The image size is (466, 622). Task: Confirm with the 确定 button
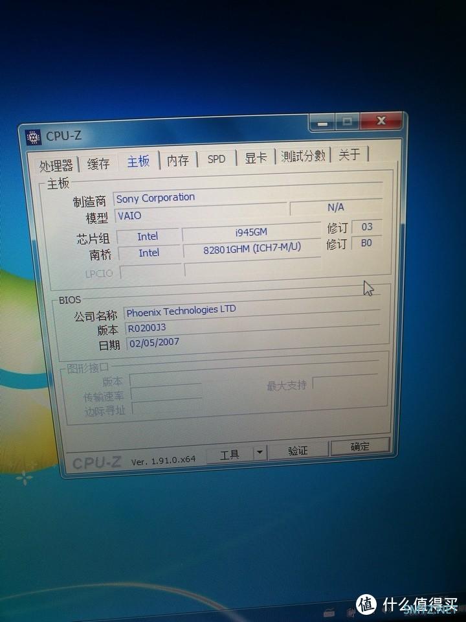(x=360, y=446)
